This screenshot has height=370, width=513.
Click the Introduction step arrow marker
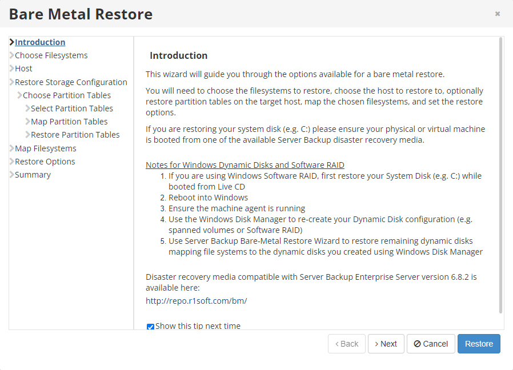click(11, 42)
